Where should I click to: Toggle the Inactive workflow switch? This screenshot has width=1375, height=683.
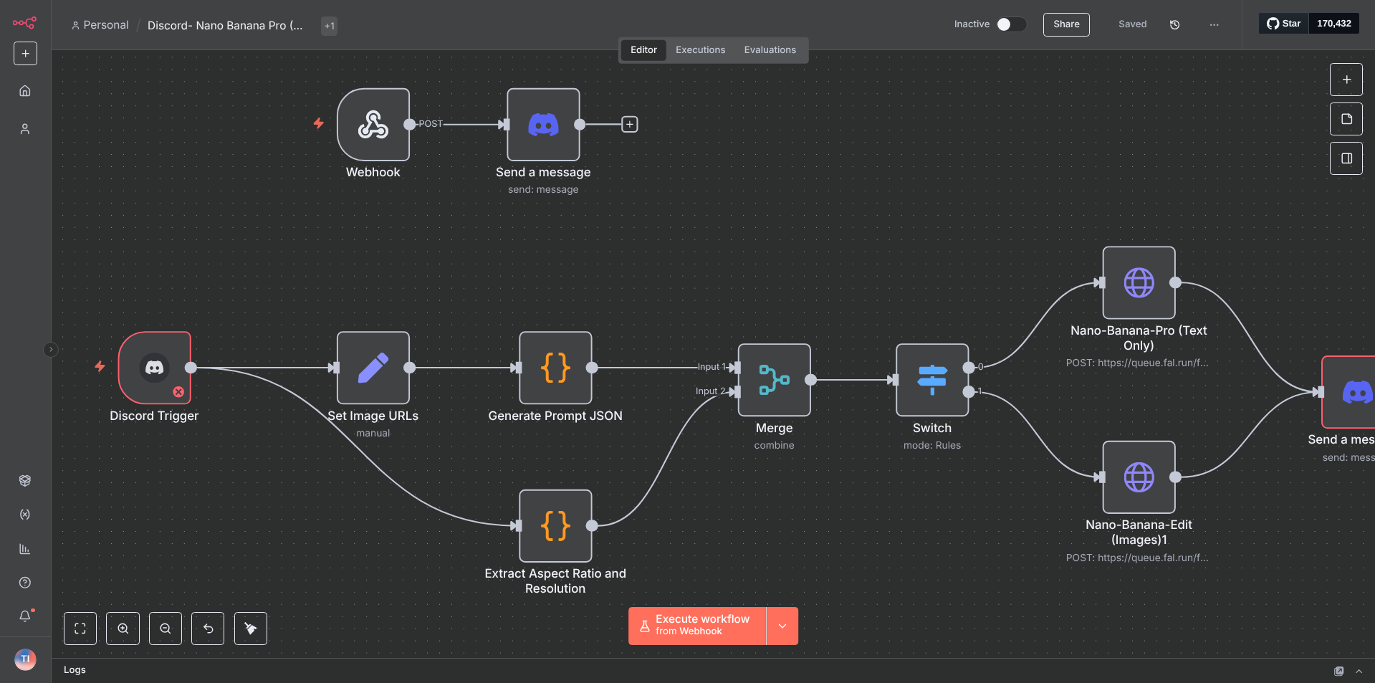(1010, 24)
